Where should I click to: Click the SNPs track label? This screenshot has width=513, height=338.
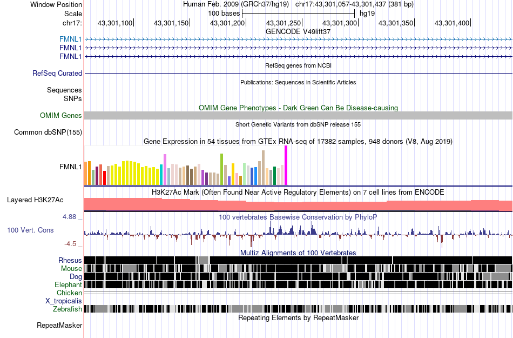73,98
